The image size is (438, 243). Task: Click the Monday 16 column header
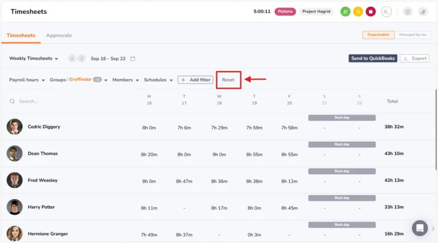tap(149, 100)
